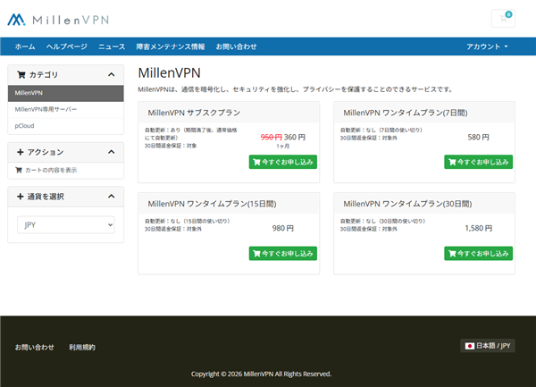Click the MillenVPN page heading
This screenshot has width=536, height=387.
pos(169,72)
